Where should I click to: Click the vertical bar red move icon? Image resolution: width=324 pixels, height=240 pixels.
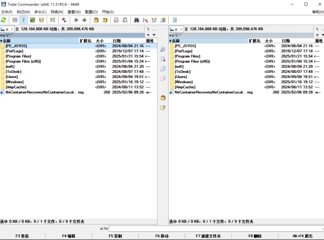pyautogui.click(x=163, y=78)
